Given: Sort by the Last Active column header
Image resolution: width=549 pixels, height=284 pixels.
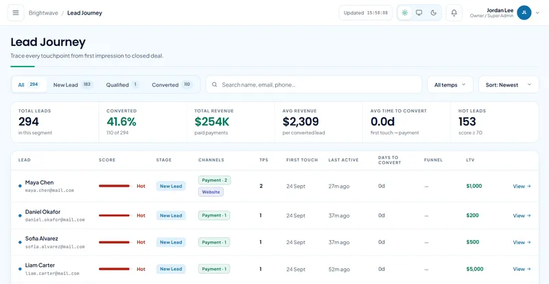Looking at the screenshot, I should tap(344, 160).
